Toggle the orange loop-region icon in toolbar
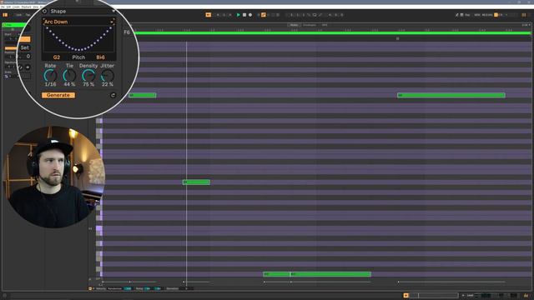This screenshot has width=534, height=300. click(208, 15)
